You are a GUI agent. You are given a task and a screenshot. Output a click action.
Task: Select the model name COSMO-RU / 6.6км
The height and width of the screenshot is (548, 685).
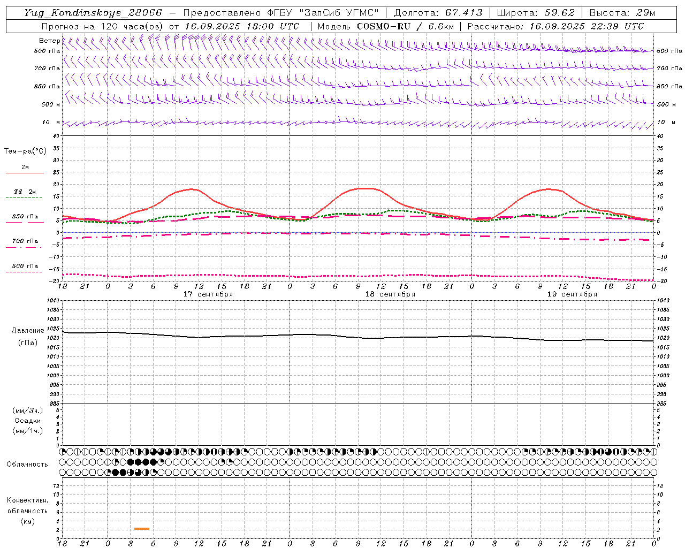click(x=405, y=26)
